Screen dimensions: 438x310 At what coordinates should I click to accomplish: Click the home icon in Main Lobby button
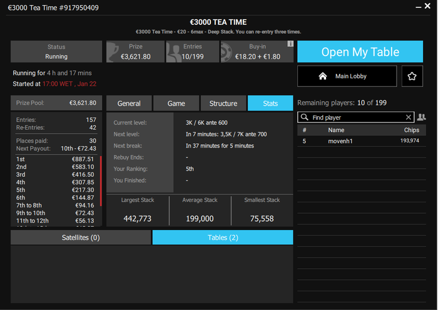pos(323,76)
